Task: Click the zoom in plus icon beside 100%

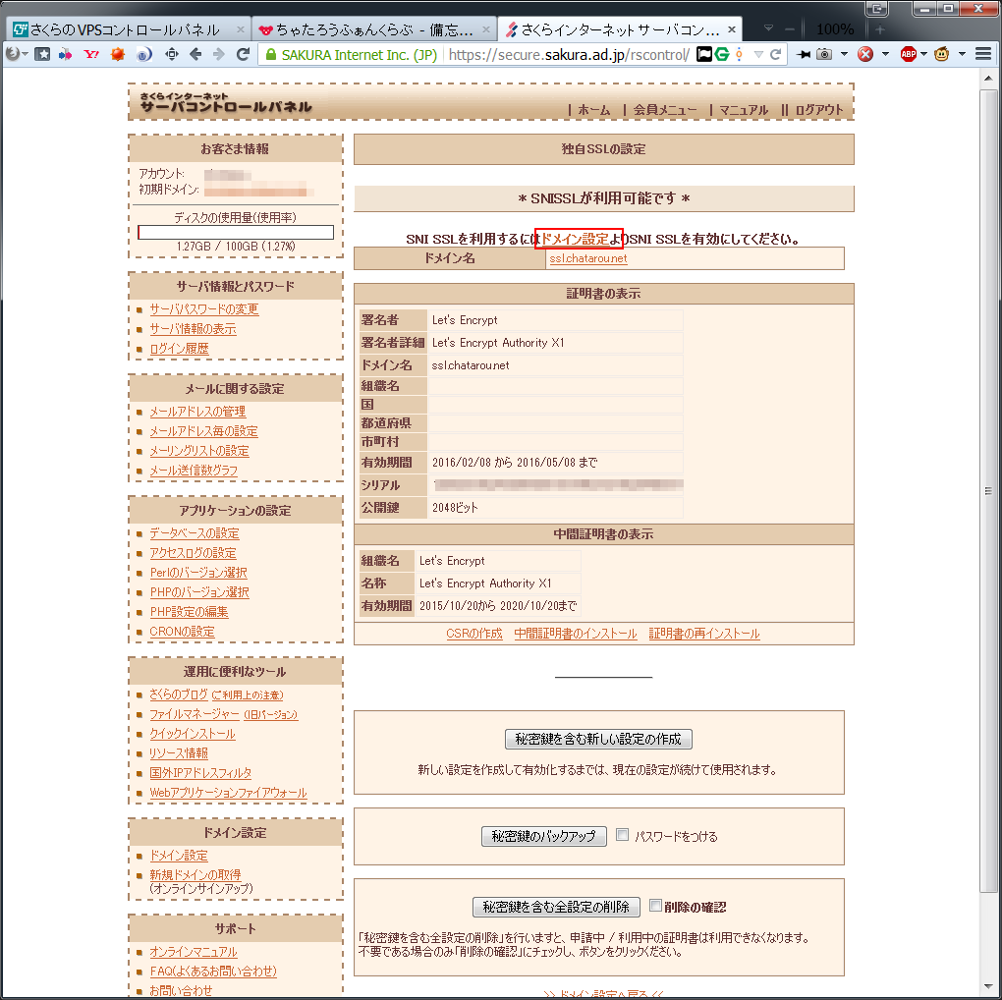Action: pyautogui.click(x=880, y=29)
